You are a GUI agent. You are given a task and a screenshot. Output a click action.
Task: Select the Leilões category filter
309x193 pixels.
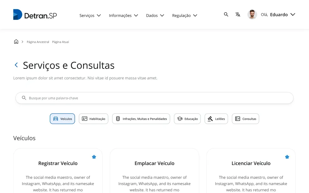(216, 119)
